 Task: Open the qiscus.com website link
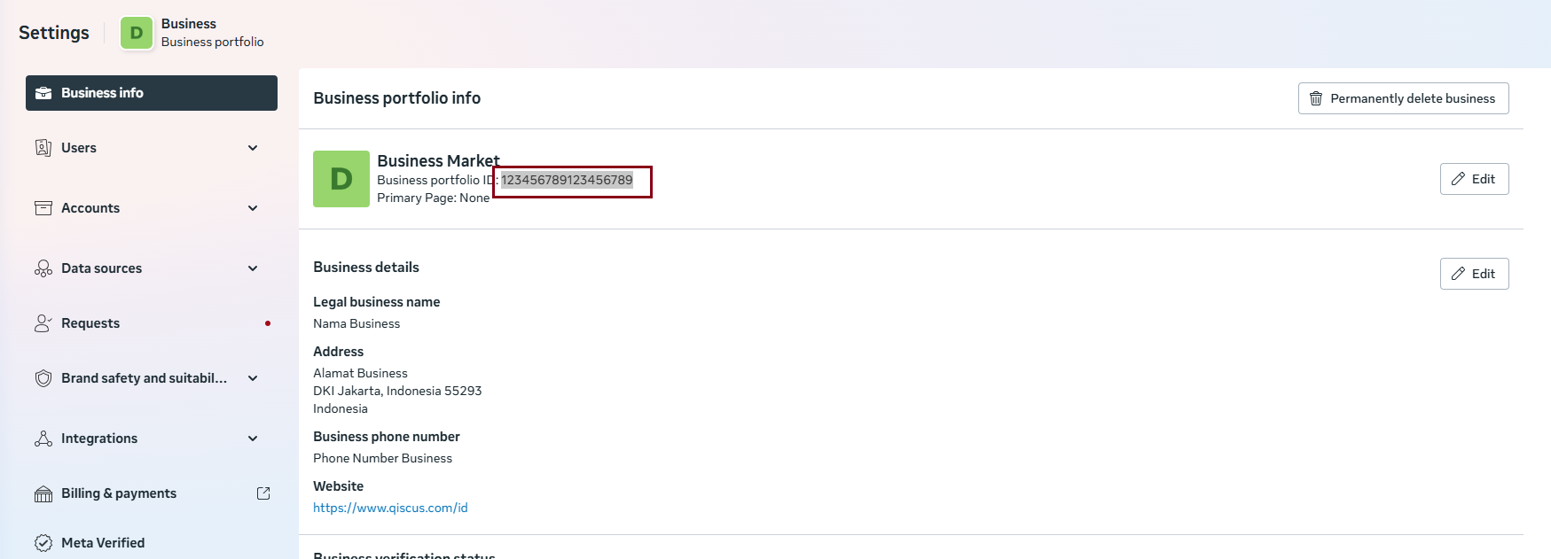(x=390, y=508)
